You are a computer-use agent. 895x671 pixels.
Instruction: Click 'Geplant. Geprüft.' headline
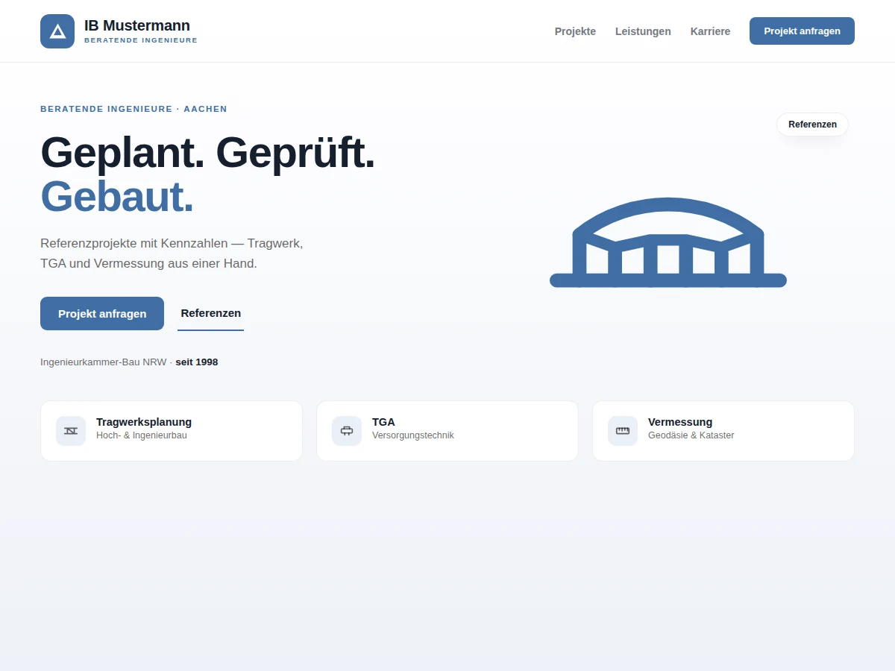pyautogui.click(x=208, y=152)
